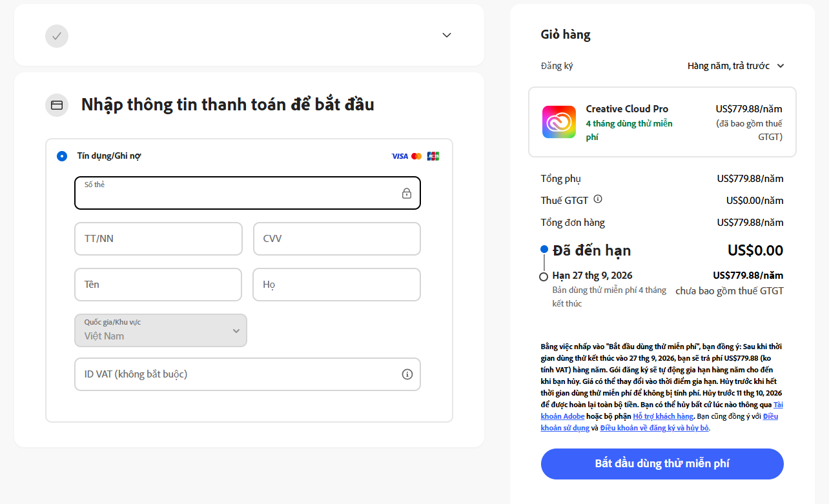Click the Creative Cloud Pro product icon
This screenshot has height=504, width=829.
[x=559, y=122]
